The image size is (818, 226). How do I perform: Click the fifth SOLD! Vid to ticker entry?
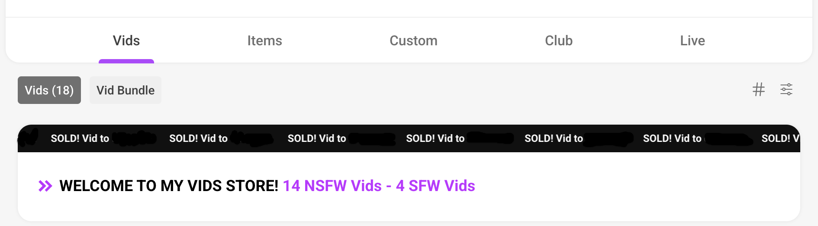[554, 138]
